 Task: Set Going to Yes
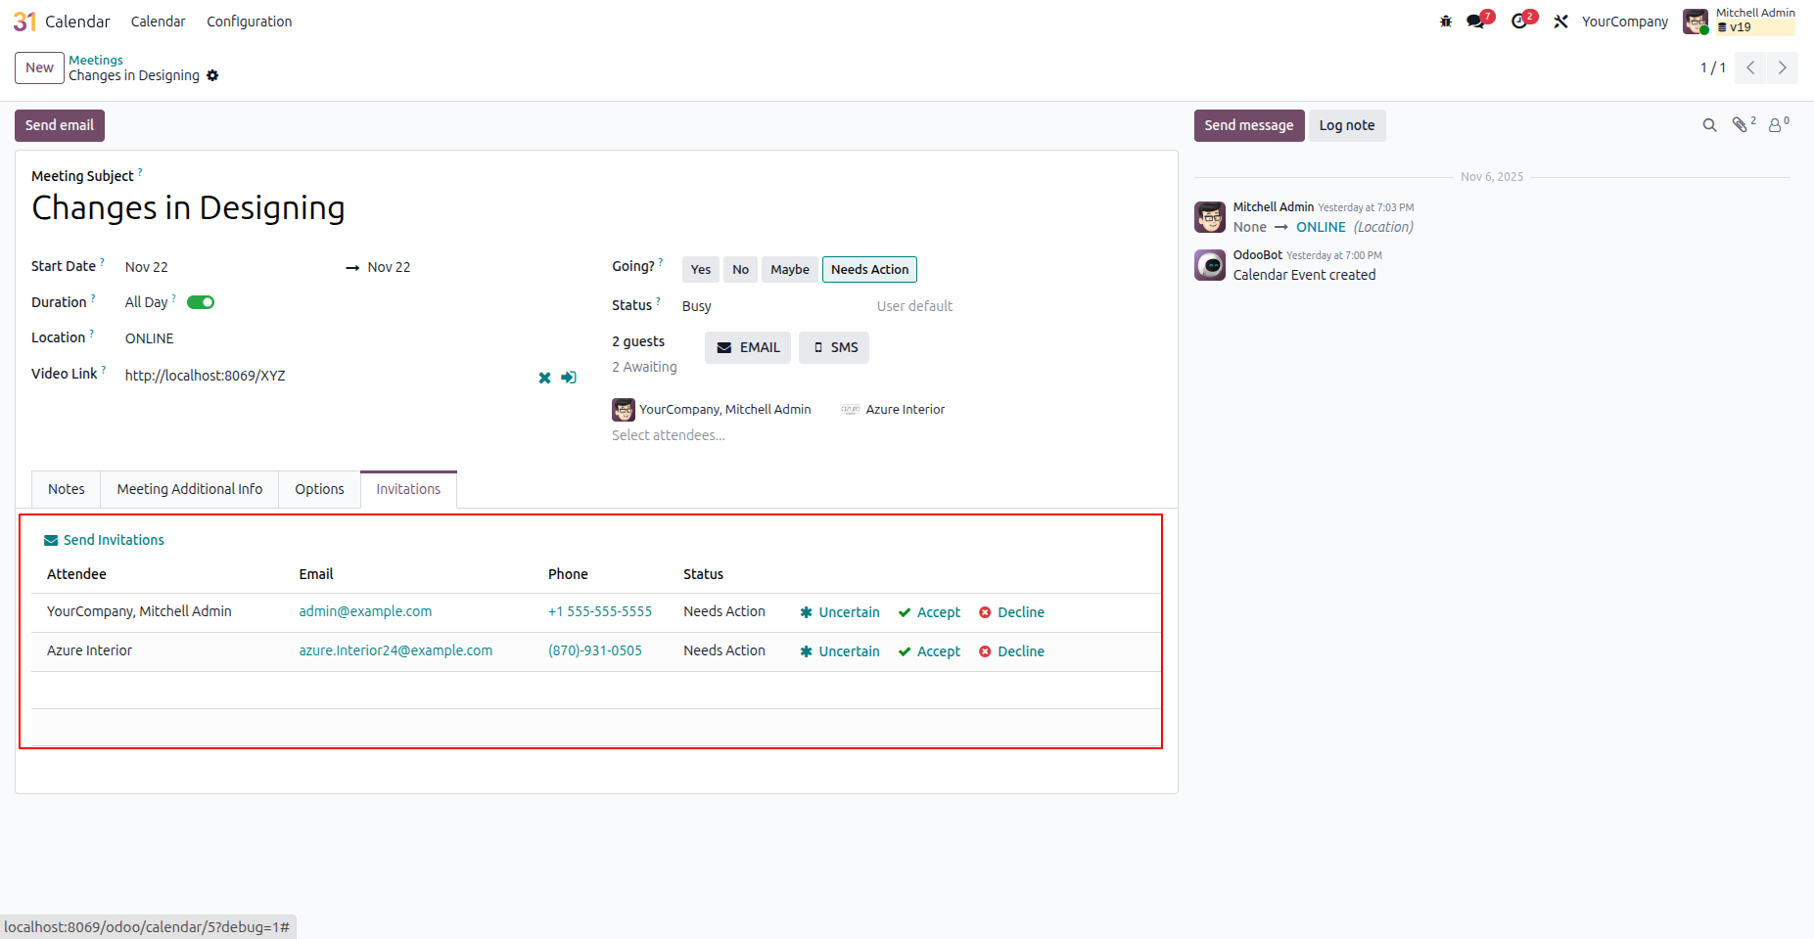click(701, 270)
